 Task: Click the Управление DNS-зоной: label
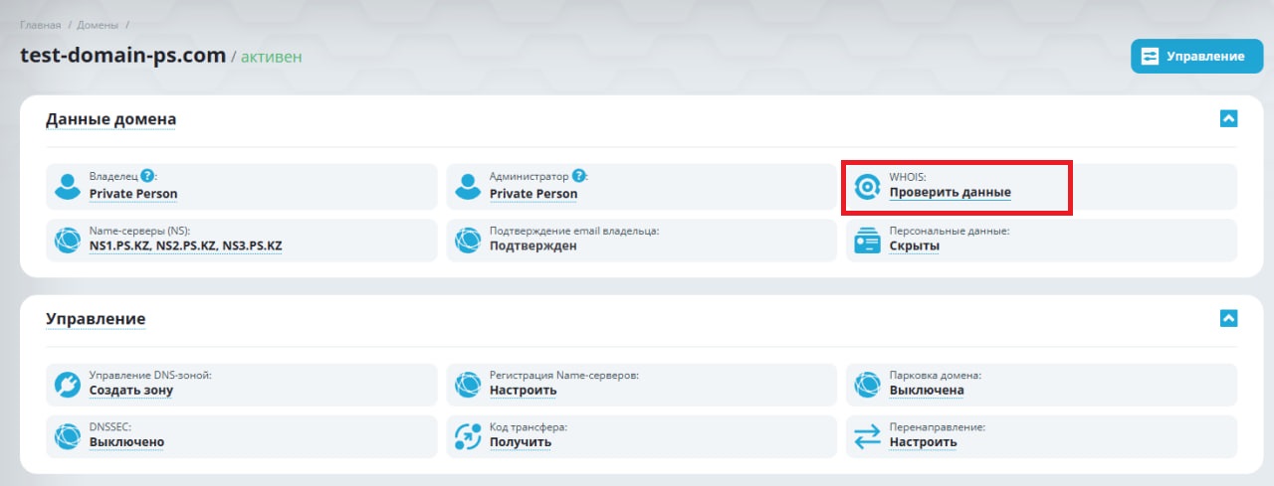[x=150, y=376]
